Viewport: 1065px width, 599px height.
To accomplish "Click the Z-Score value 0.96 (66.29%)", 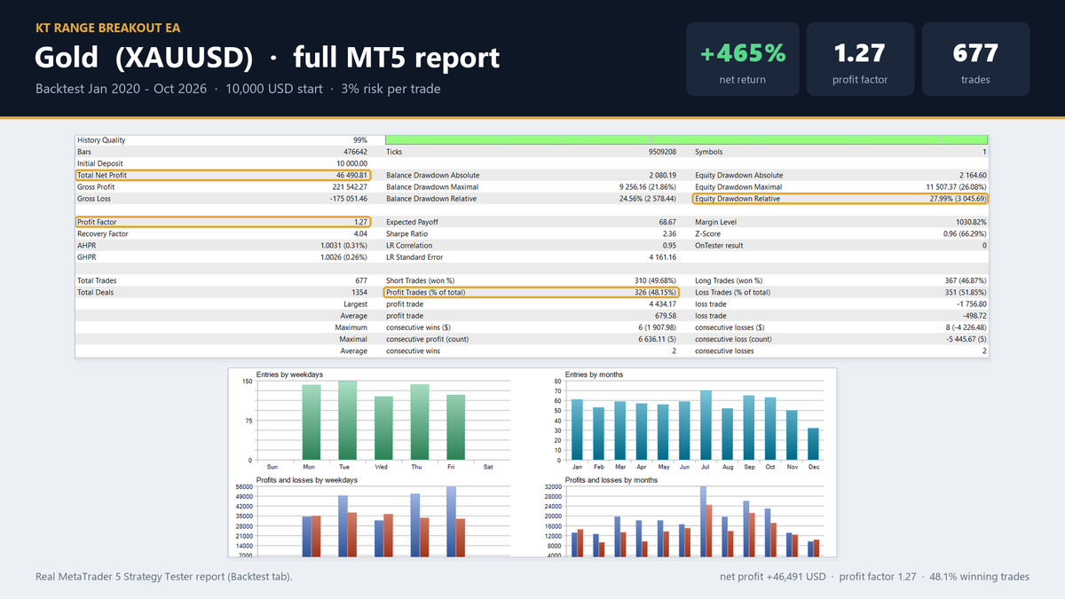I will tap(966, 233).
